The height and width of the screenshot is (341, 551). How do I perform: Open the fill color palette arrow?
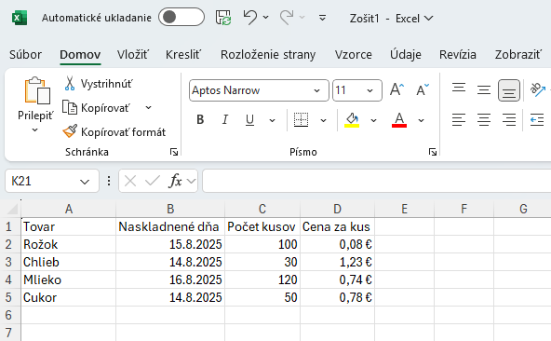(x=373, y=120)
